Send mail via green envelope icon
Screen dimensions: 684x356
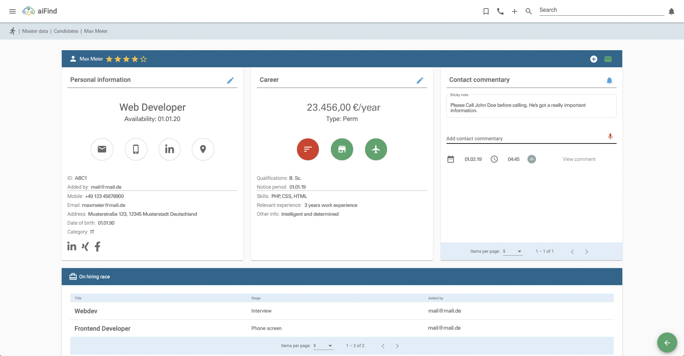point(608,59)
